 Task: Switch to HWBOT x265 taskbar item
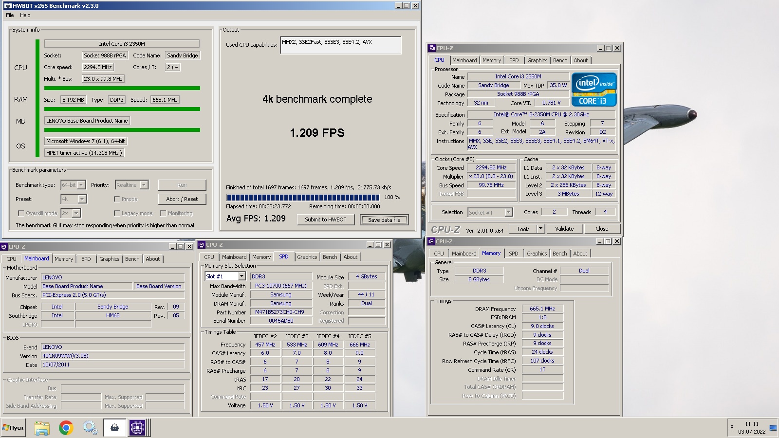pos(115,428)
